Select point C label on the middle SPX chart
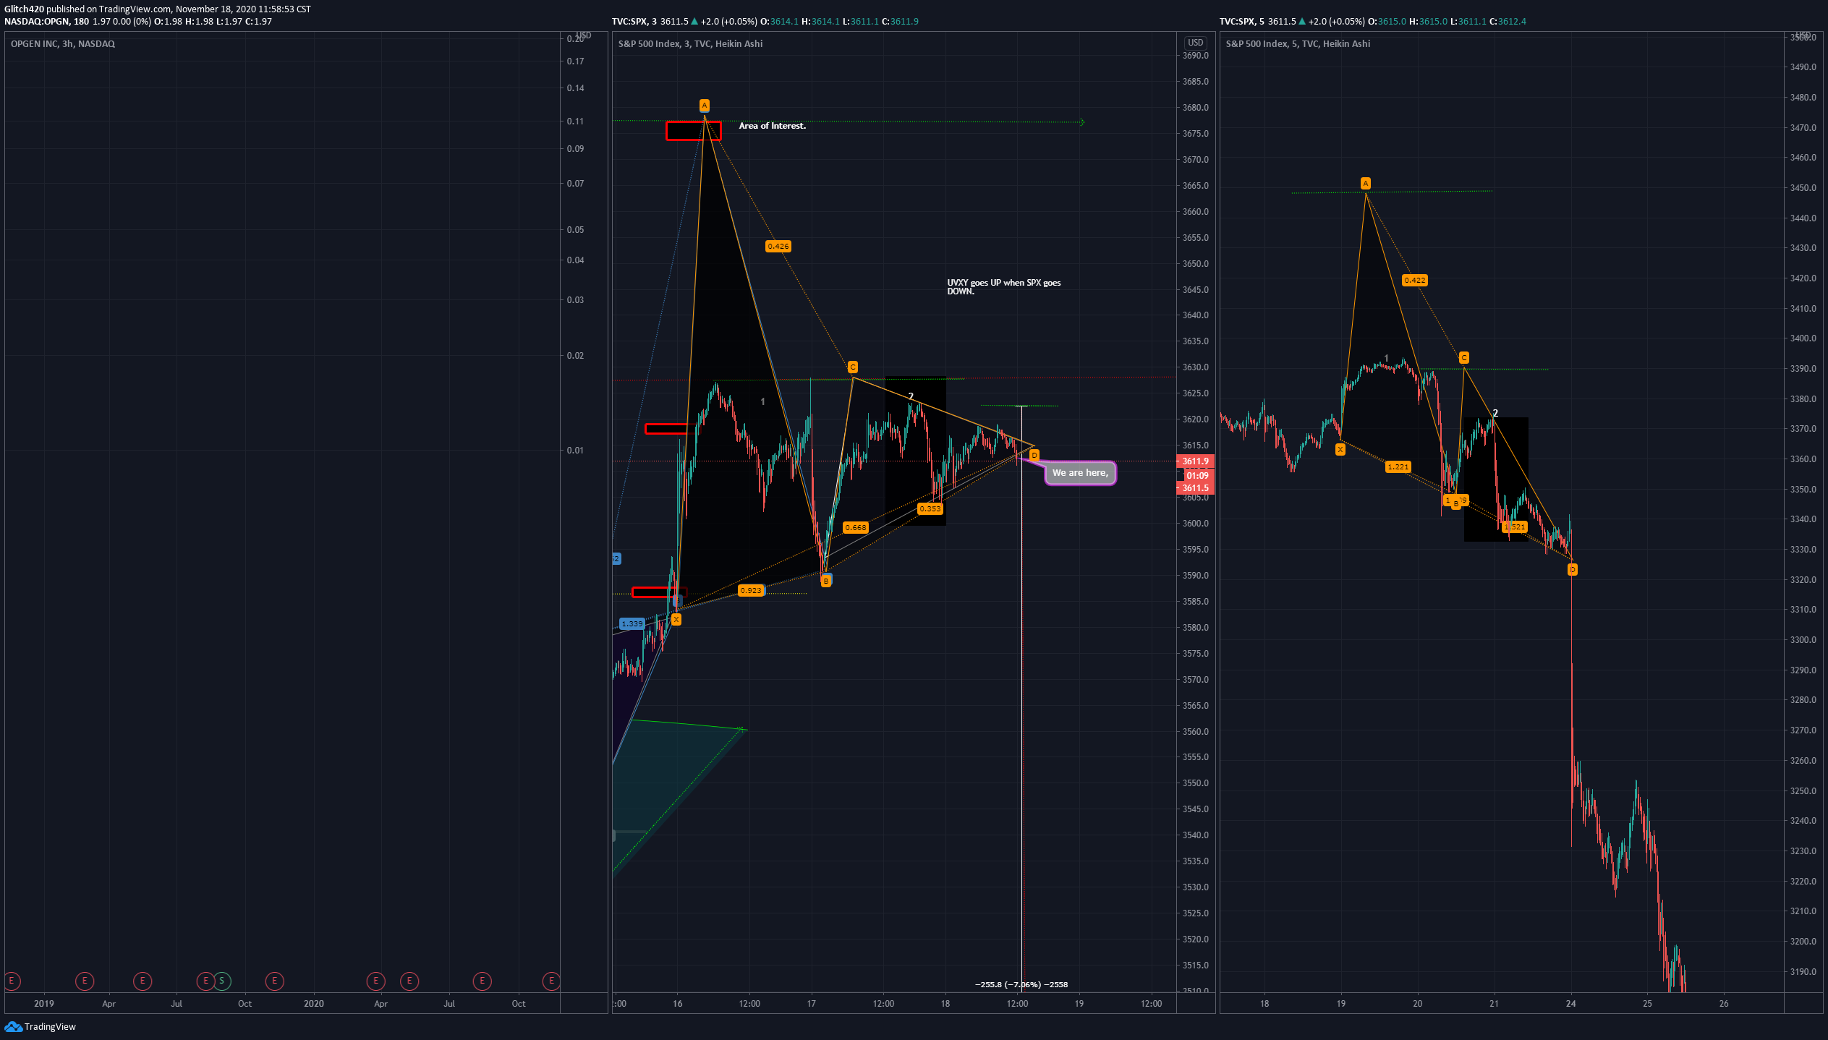1828x1040 pixels. pos(853,367)
